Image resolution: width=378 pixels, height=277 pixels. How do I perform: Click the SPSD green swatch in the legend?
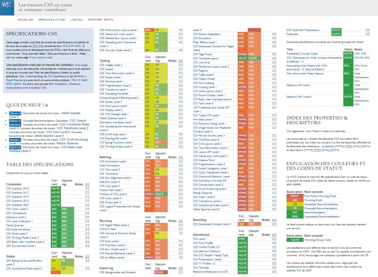[295, 217]
